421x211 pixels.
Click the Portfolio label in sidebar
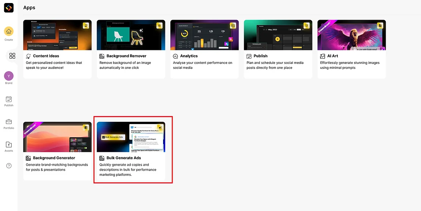9,128
